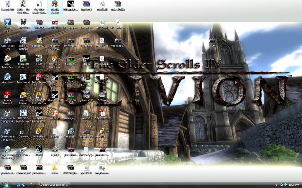Screen dimensions: 302x188
Task: Open the Acer Tour shortcut
Action: 8,78
